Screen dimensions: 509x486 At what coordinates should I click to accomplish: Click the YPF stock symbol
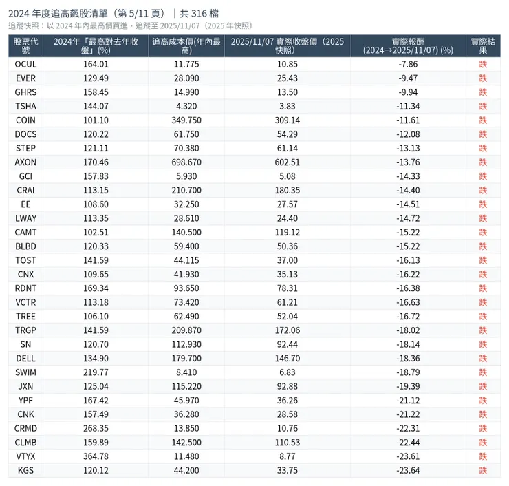tap(25, 400)
